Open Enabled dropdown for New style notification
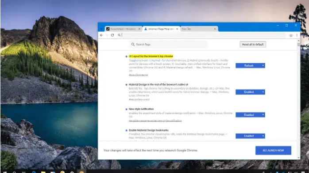309x173 pixels. tap(250, 115)
